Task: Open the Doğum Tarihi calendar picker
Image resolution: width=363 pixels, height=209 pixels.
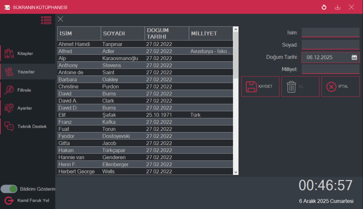Action: pyautogui.click(x=354, y=57)
